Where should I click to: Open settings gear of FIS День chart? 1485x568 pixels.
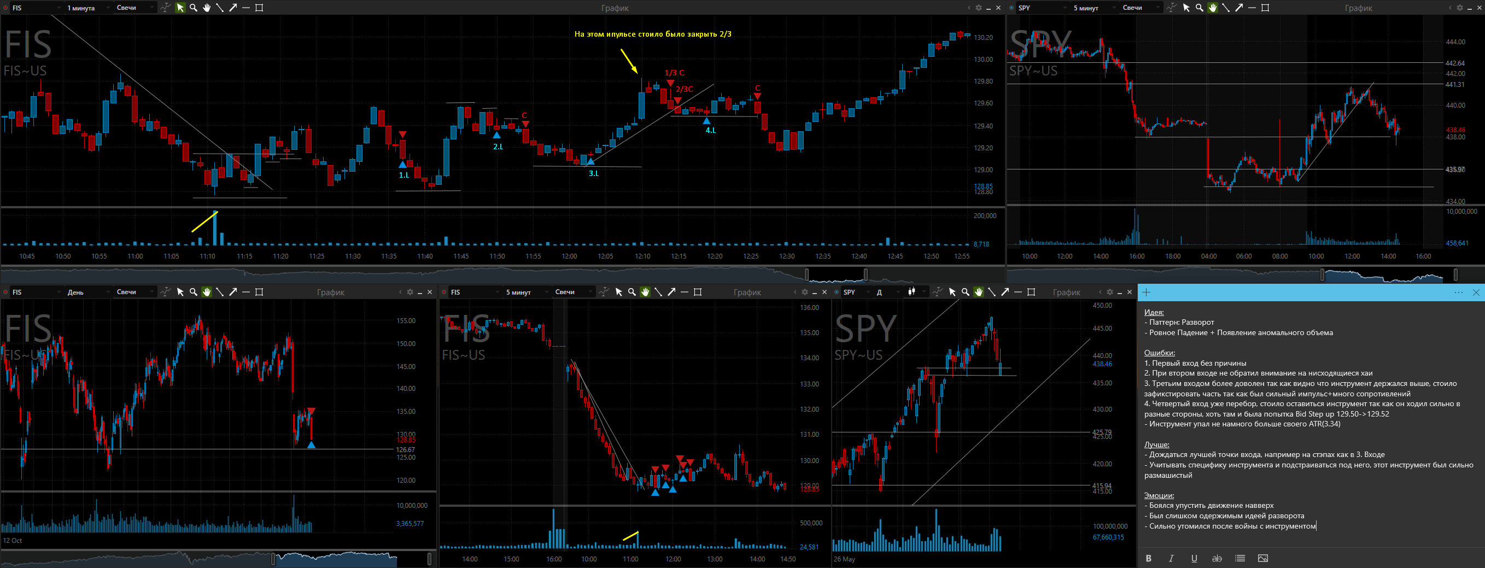point(410,292)
